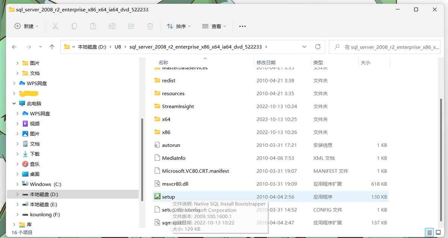448x238 pixels.
Task: Click the Share icon in toolbar
Action: tap(131, 26)
